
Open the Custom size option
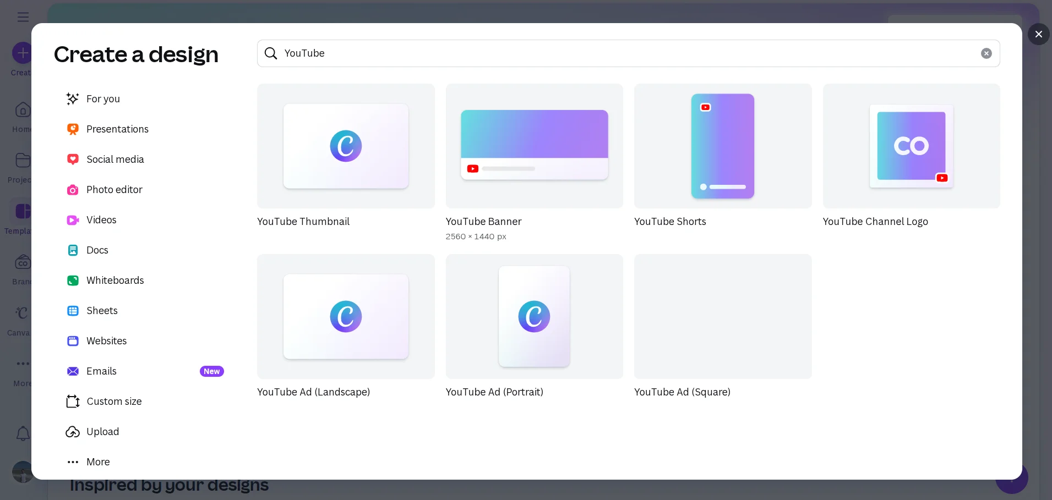113,401
